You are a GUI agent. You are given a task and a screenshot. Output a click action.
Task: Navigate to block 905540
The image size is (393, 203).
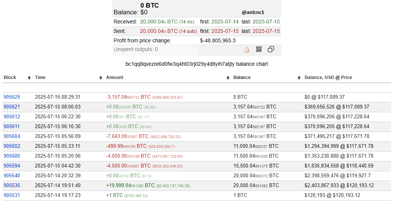[x=12, y=176]
